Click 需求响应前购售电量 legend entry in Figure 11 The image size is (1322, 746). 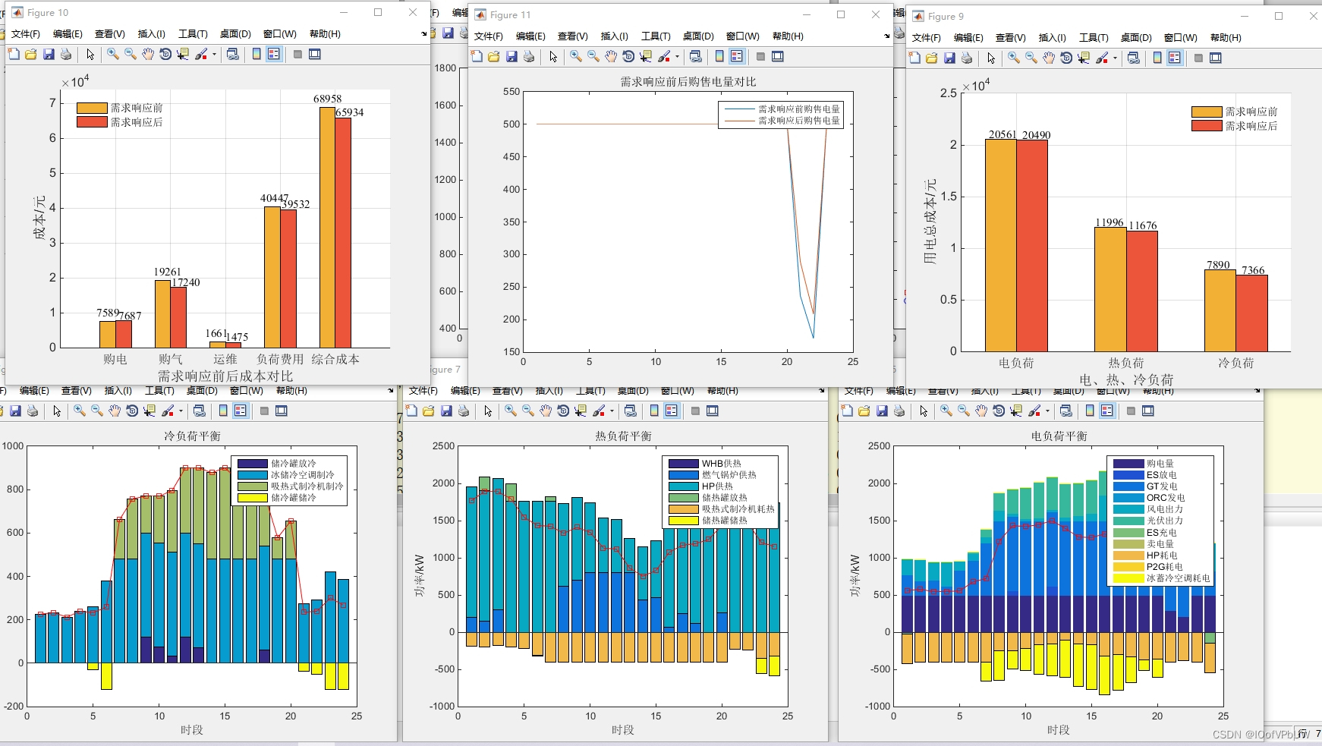coord(782,109)
